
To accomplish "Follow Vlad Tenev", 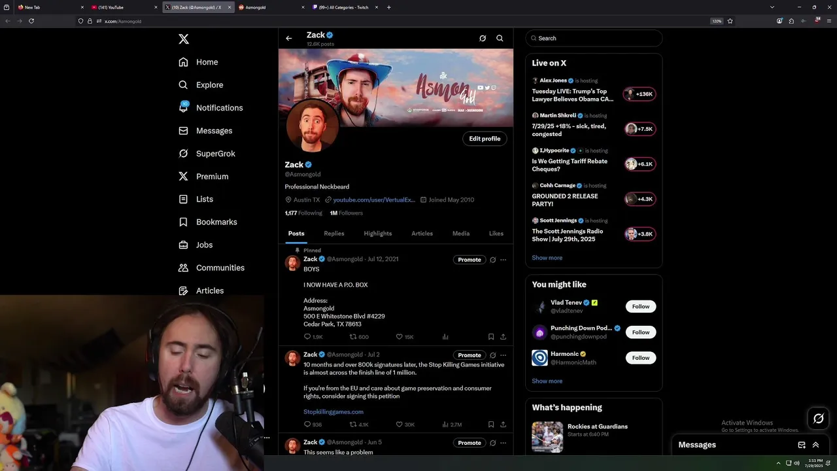I will (641, 306).
